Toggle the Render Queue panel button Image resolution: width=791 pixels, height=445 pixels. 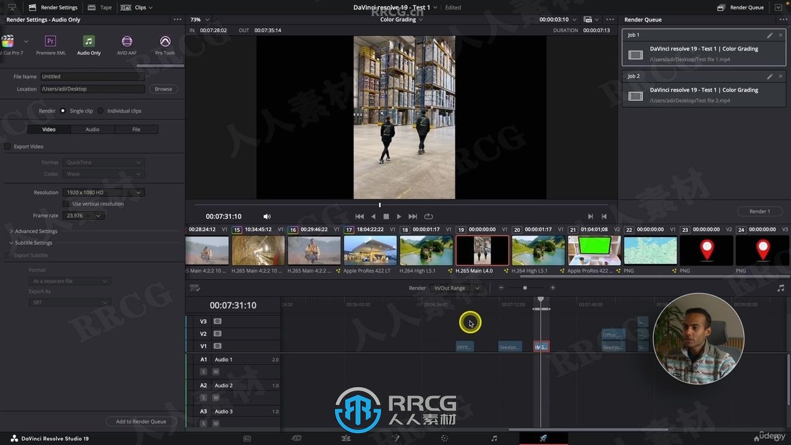point(740,7)
